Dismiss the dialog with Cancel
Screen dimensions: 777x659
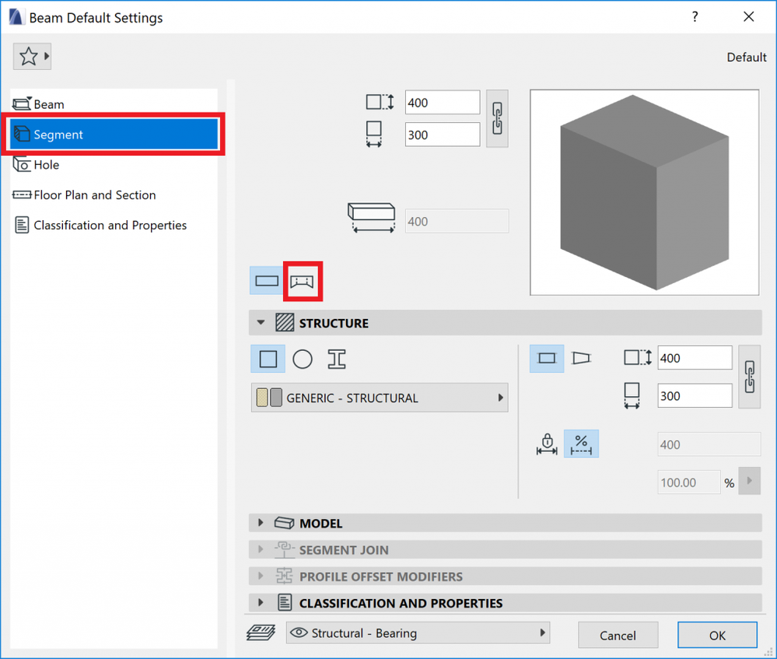(618, 635)
